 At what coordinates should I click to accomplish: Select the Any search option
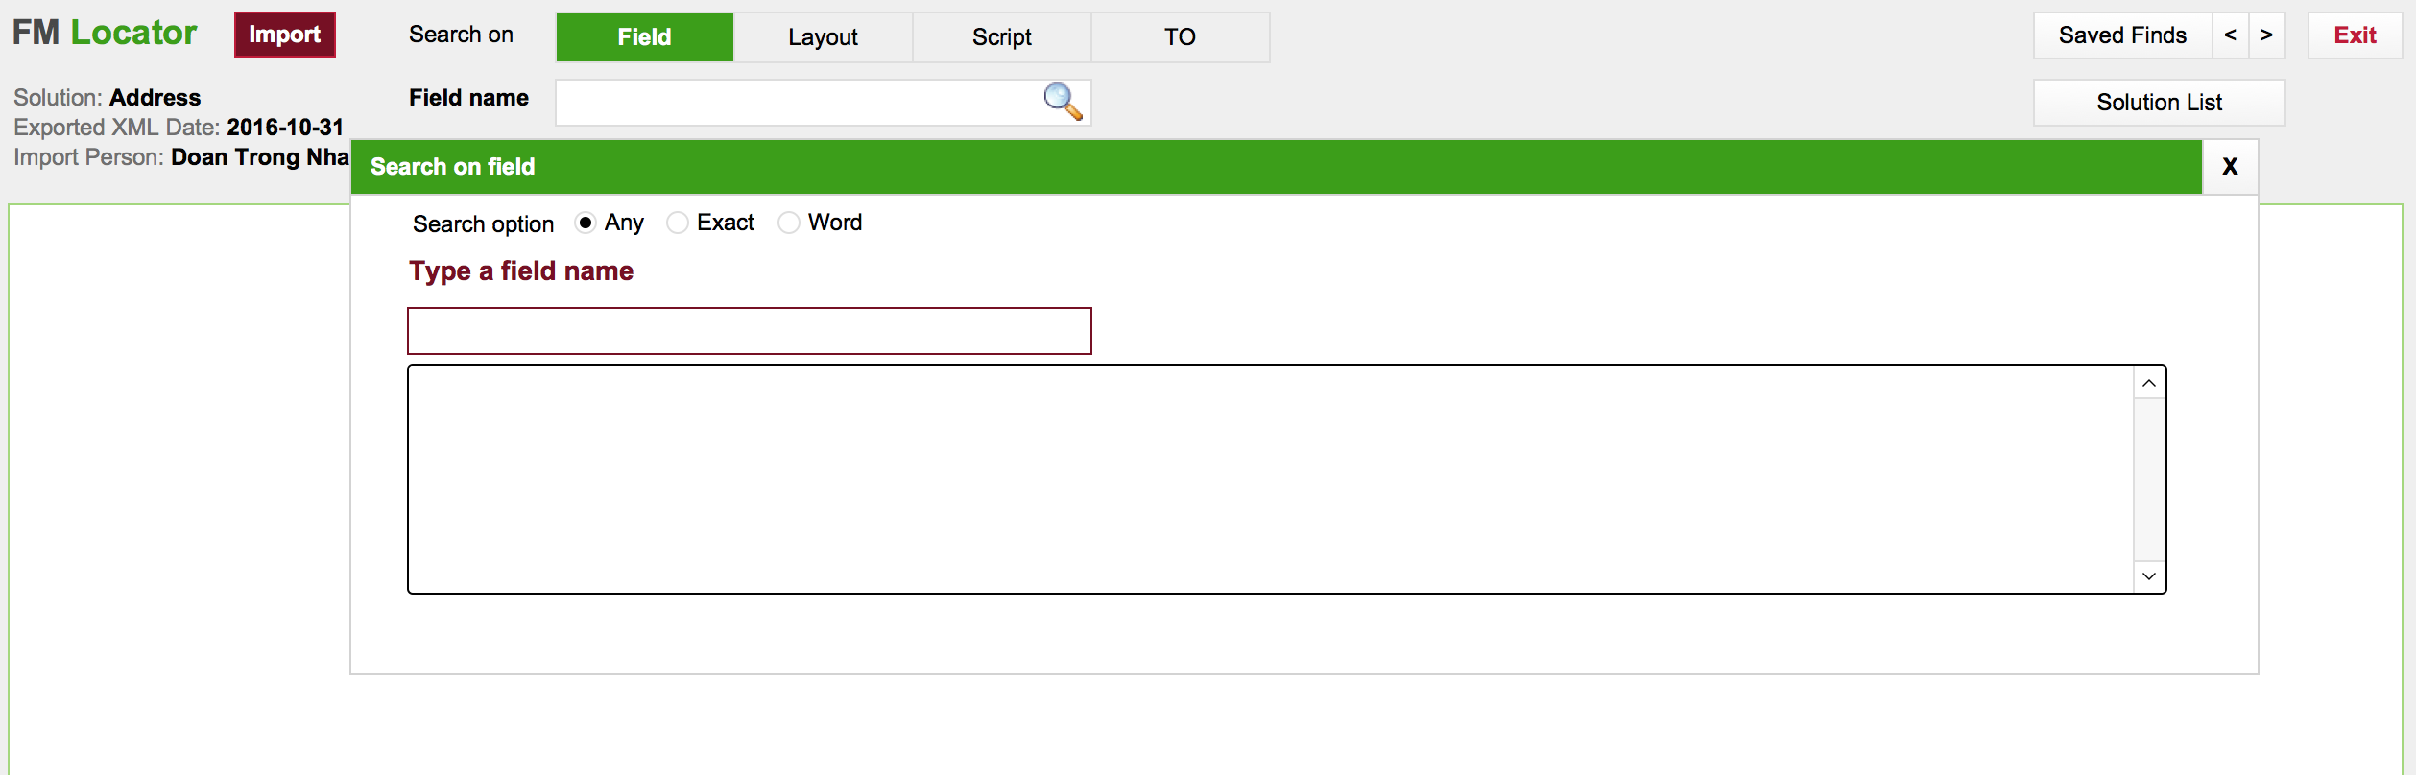coord(586,223)
